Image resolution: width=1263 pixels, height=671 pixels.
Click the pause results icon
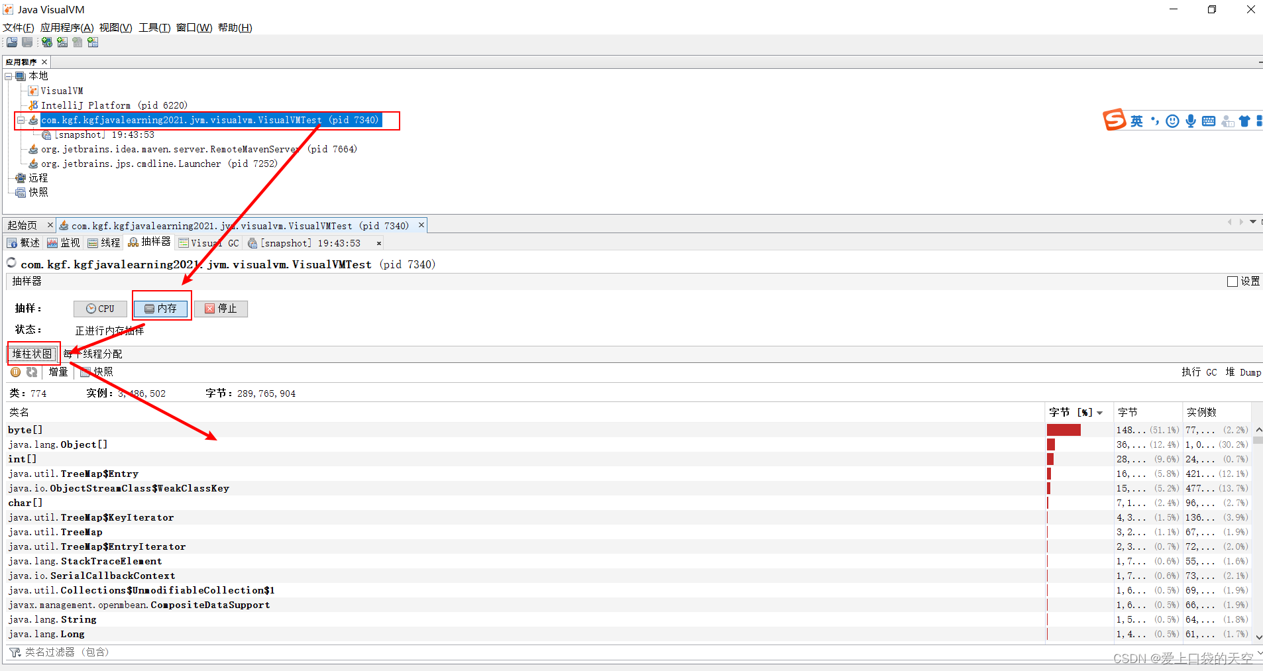pyautogui.click(x=16, y=372)
